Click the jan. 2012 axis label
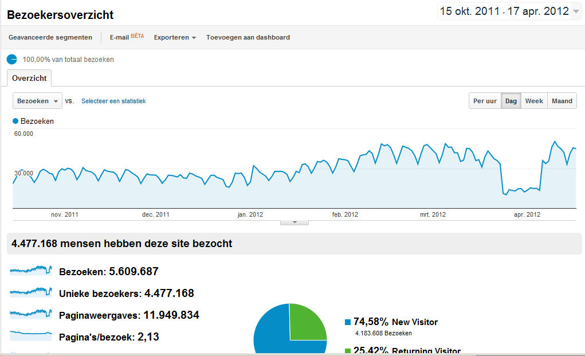 tap(250, 214)
